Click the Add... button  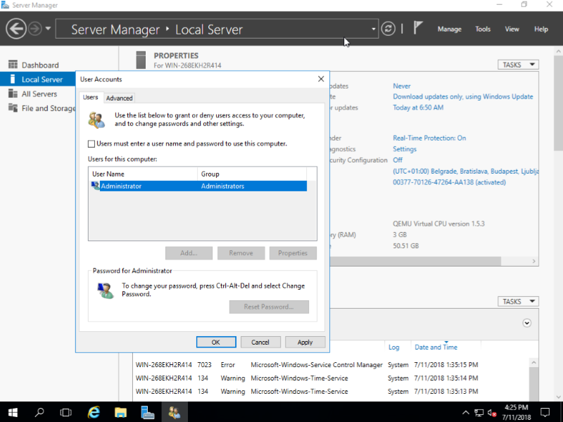189,253
